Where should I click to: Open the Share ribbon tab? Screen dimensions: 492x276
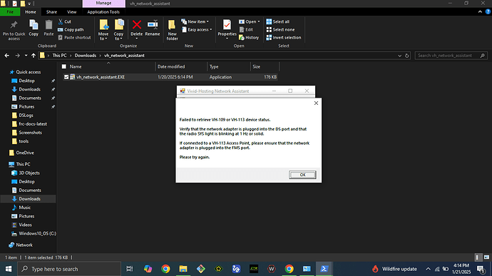pyautogui.click(x=51, y=12)
